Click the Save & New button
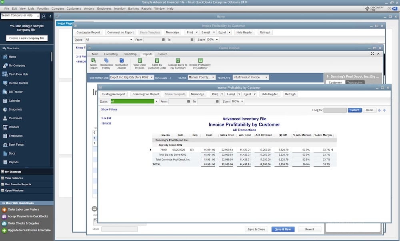This screenshot has width=400, height=241. (283, 229)
